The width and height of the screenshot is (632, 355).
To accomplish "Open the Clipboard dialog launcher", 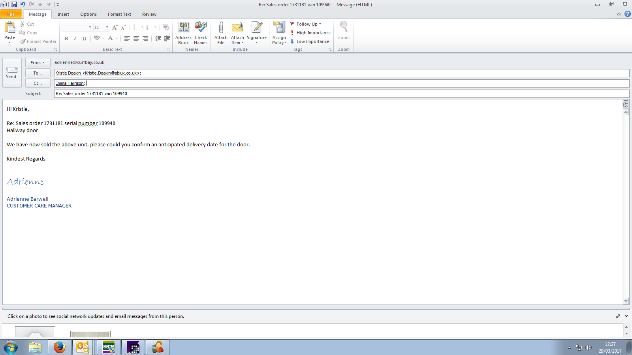I will click(56, 50).
